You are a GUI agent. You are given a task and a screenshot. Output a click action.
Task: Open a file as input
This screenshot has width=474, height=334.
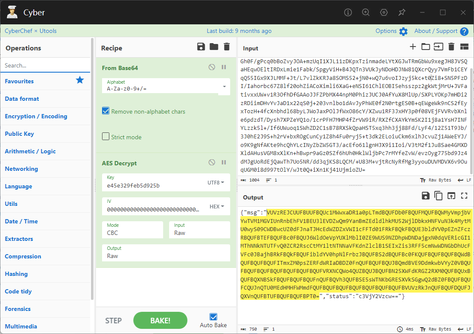click(x=438, y=47)
